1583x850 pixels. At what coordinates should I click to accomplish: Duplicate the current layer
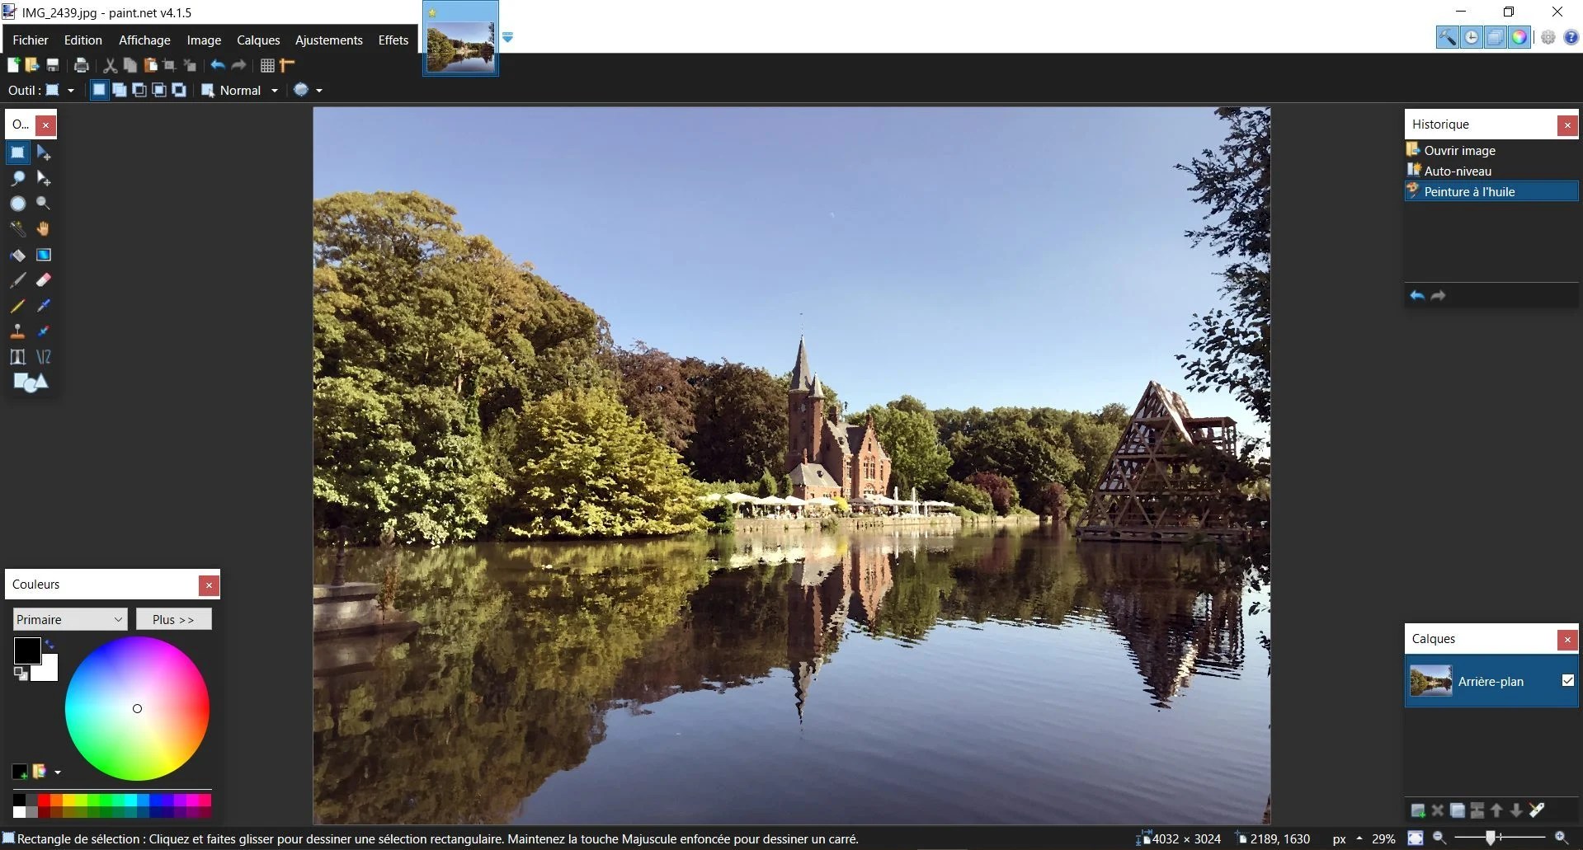point(1457,810)
